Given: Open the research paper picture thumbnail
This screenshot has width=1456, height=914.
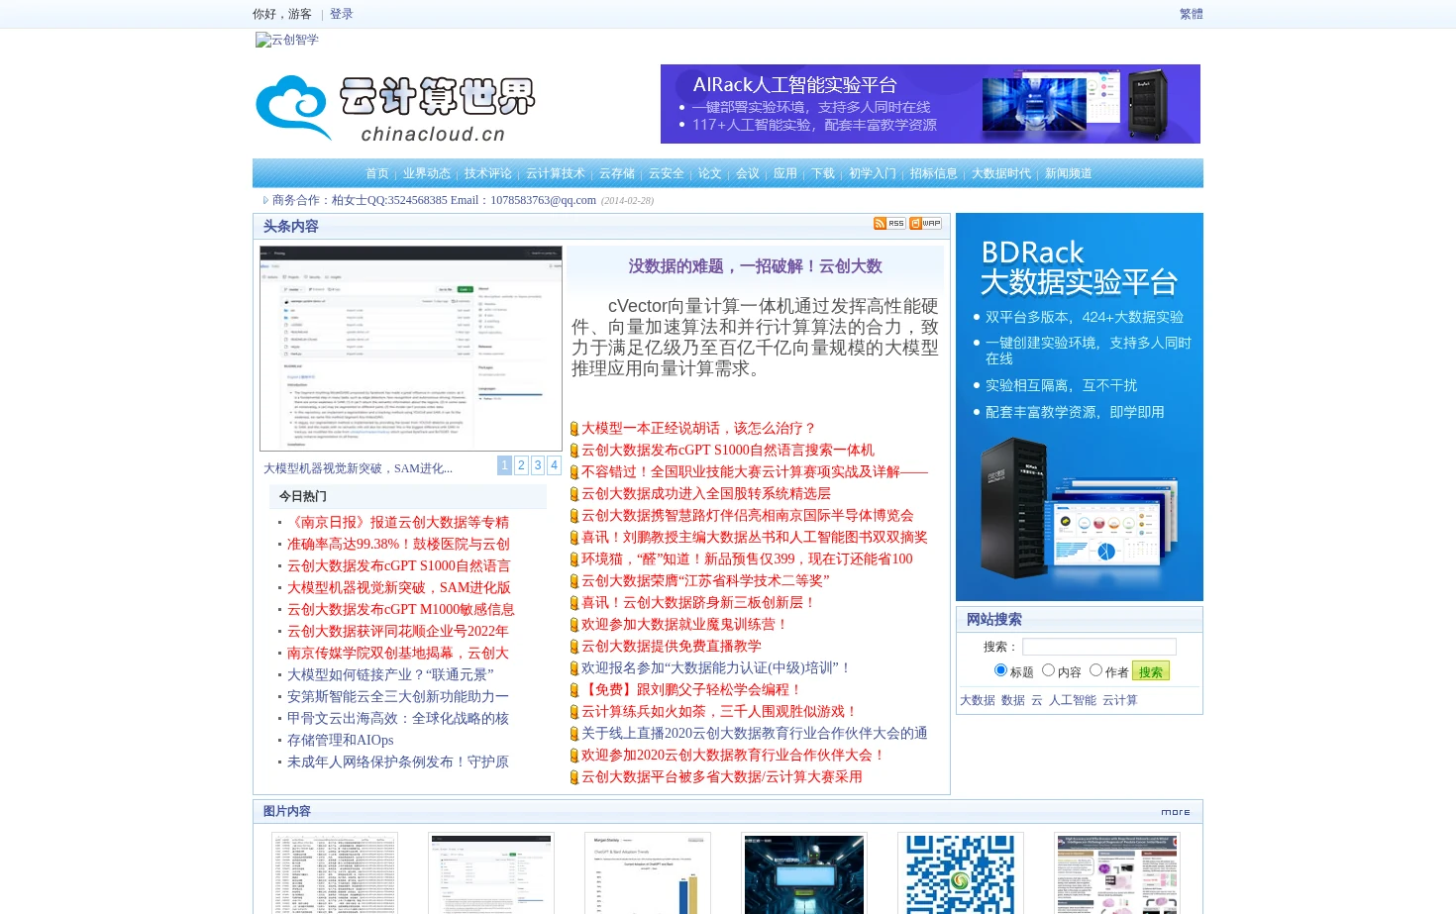Looking at the screenshot, I should (1117, 873).
